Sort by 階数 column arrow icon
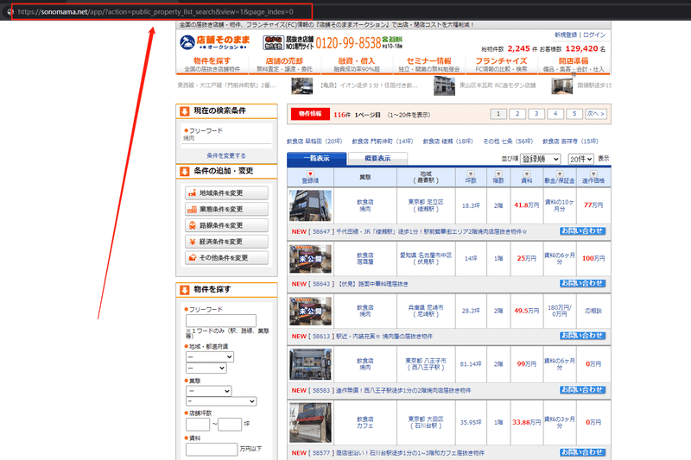691x460 pixels. pyautogui.click(x=498, y=173)
